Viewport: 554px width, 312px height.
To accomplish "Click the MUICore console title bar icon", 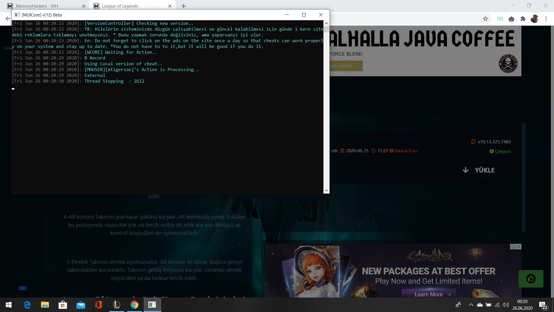I will [17, 15].
